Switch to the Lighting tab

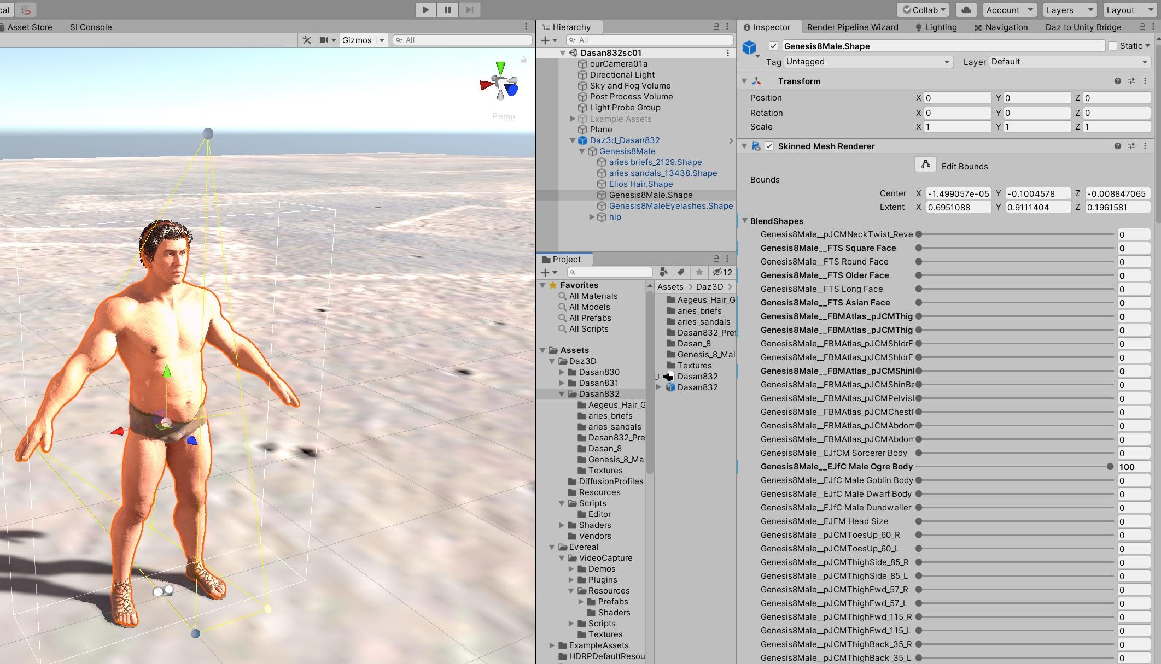point(935,27)
